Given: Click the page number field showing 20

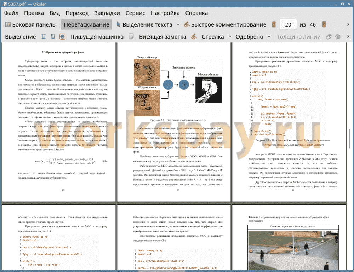Looking at the screenshot, I should [288, 25].
